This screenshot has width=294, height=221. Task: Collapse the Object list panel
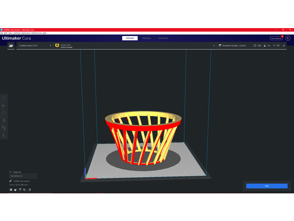(10, 172)
